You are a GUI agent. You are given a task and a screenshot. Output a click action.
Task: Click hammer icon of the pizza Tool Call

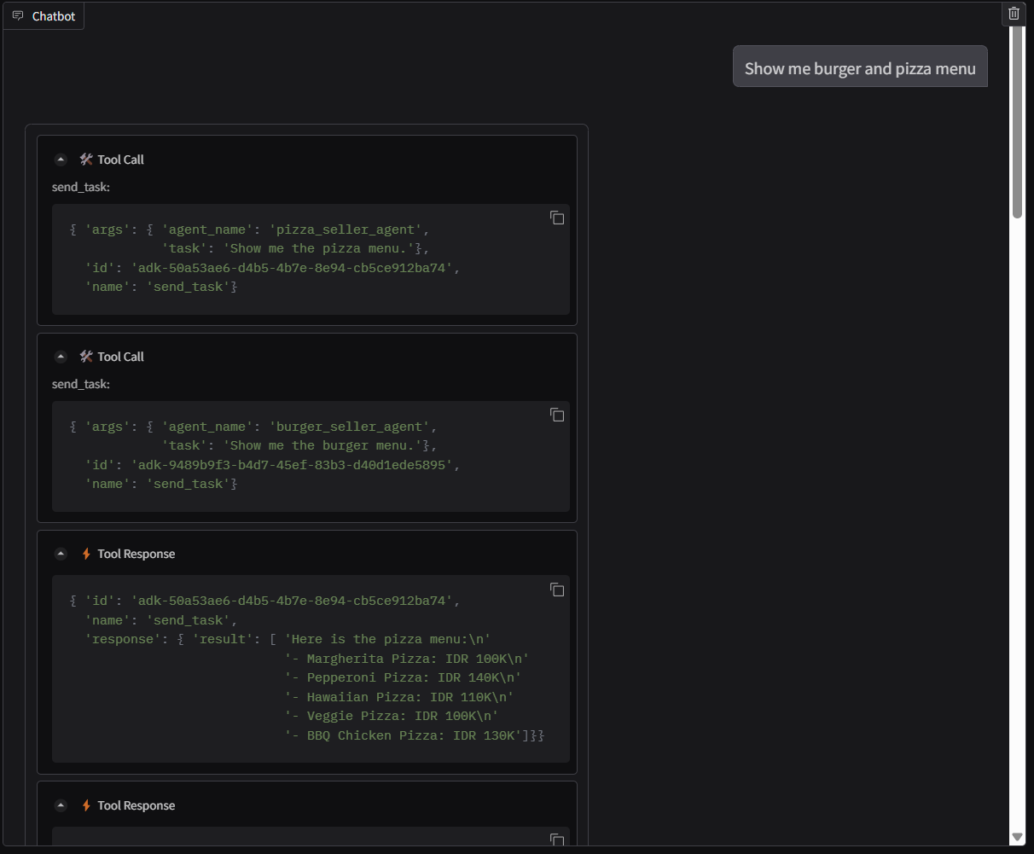click(x=86, y=160)
